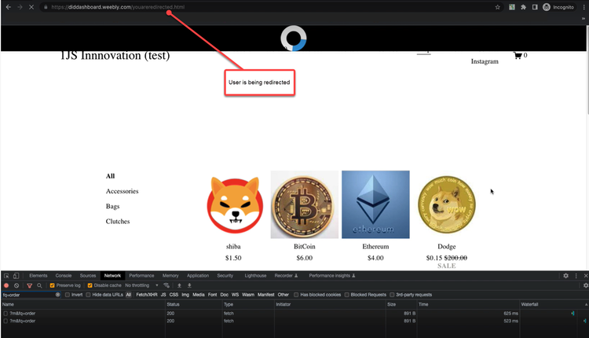Check Has blocked cookies checkbox
This screenshot has width=589, height=338.
click(296, 295)
